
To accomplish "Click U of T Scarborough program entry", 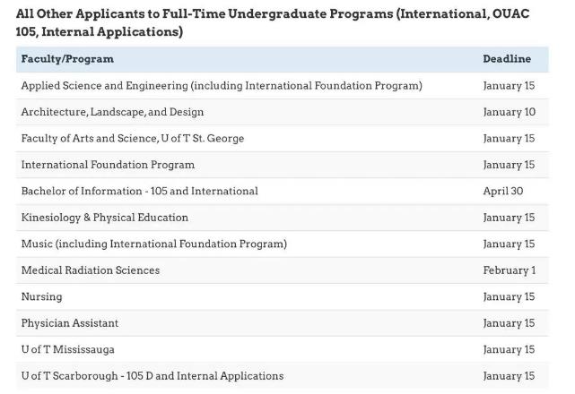I will pyautogui.click(x=152, y=376).
